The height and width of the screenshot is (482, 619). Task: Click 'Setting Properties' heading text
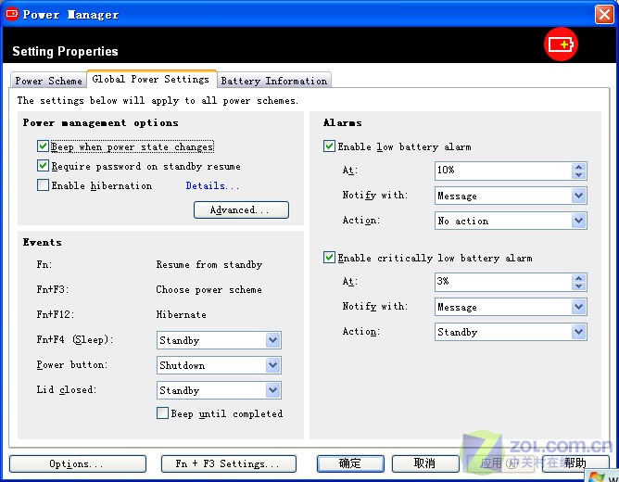point(65,51)
